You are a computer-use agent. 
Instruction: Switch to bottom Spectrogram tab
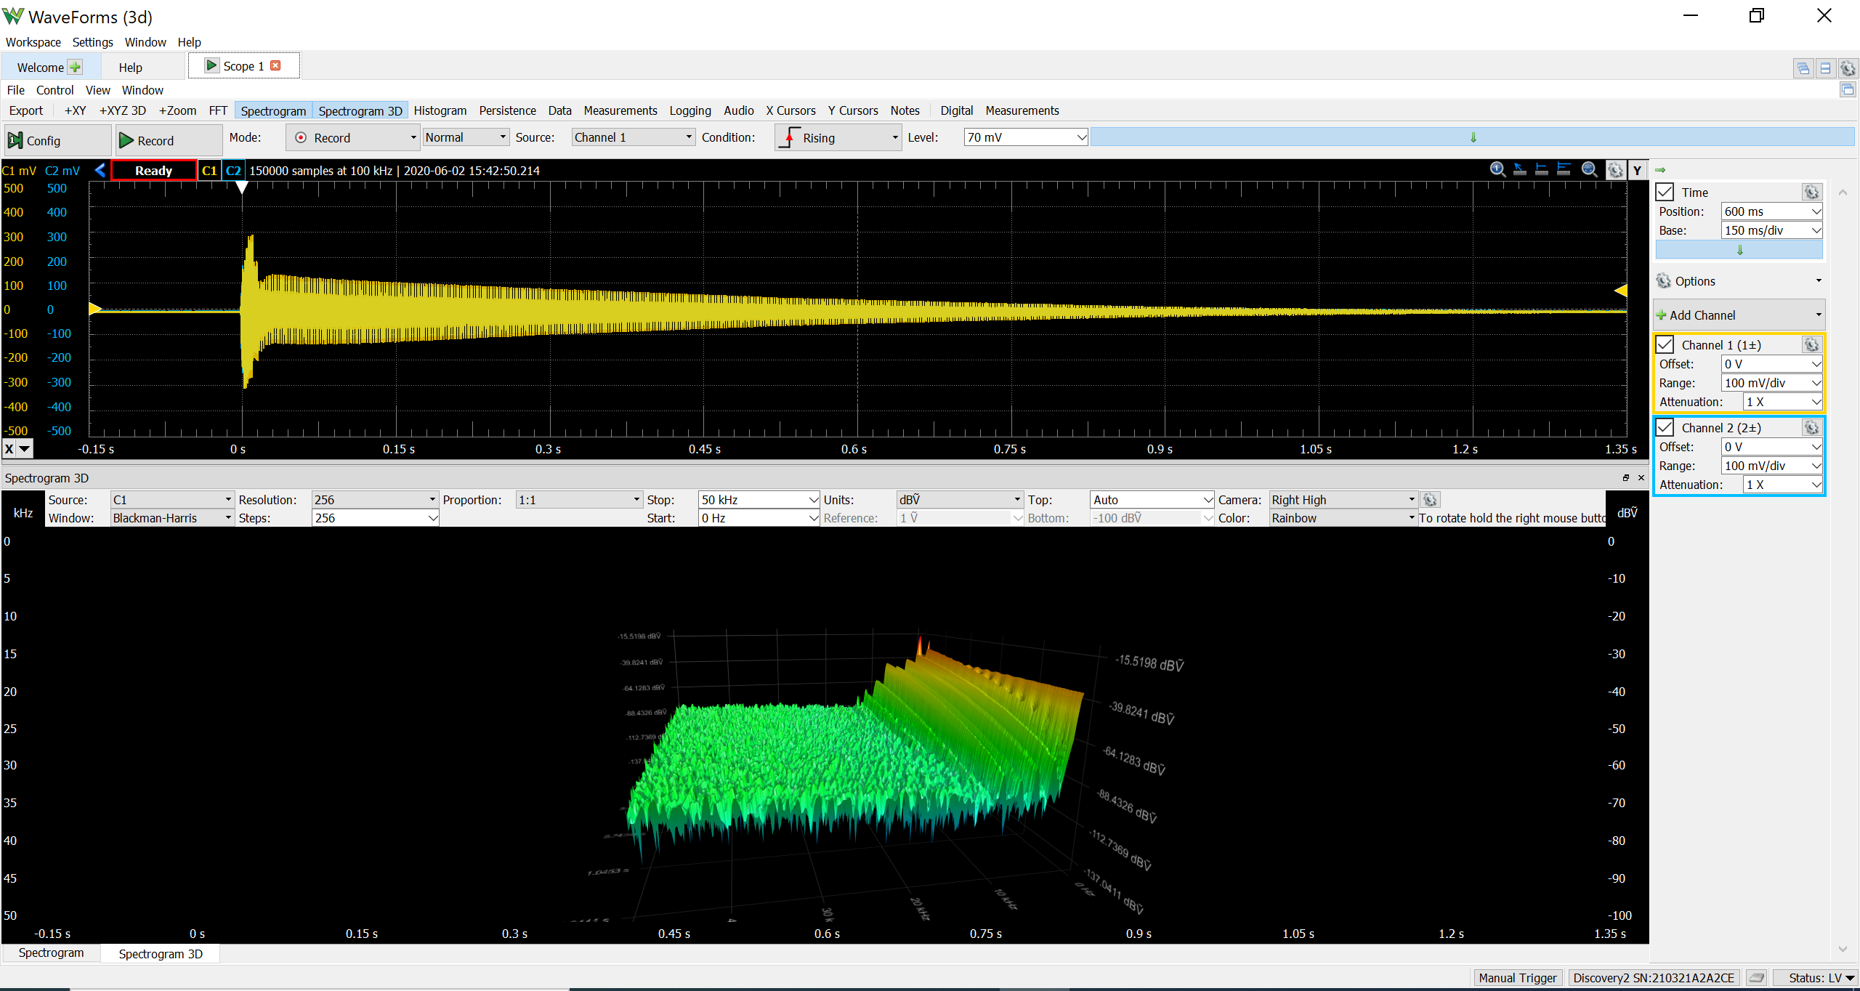click(51, 953)
